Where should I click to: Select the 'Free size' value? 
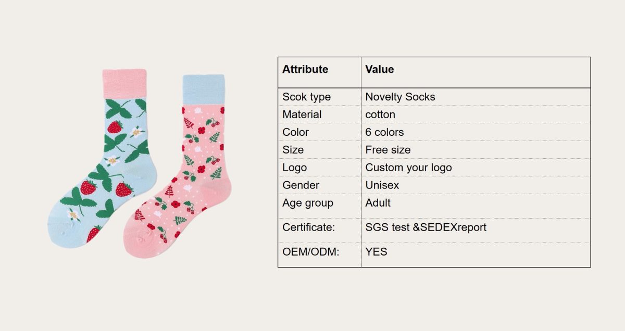click(388, 150)
